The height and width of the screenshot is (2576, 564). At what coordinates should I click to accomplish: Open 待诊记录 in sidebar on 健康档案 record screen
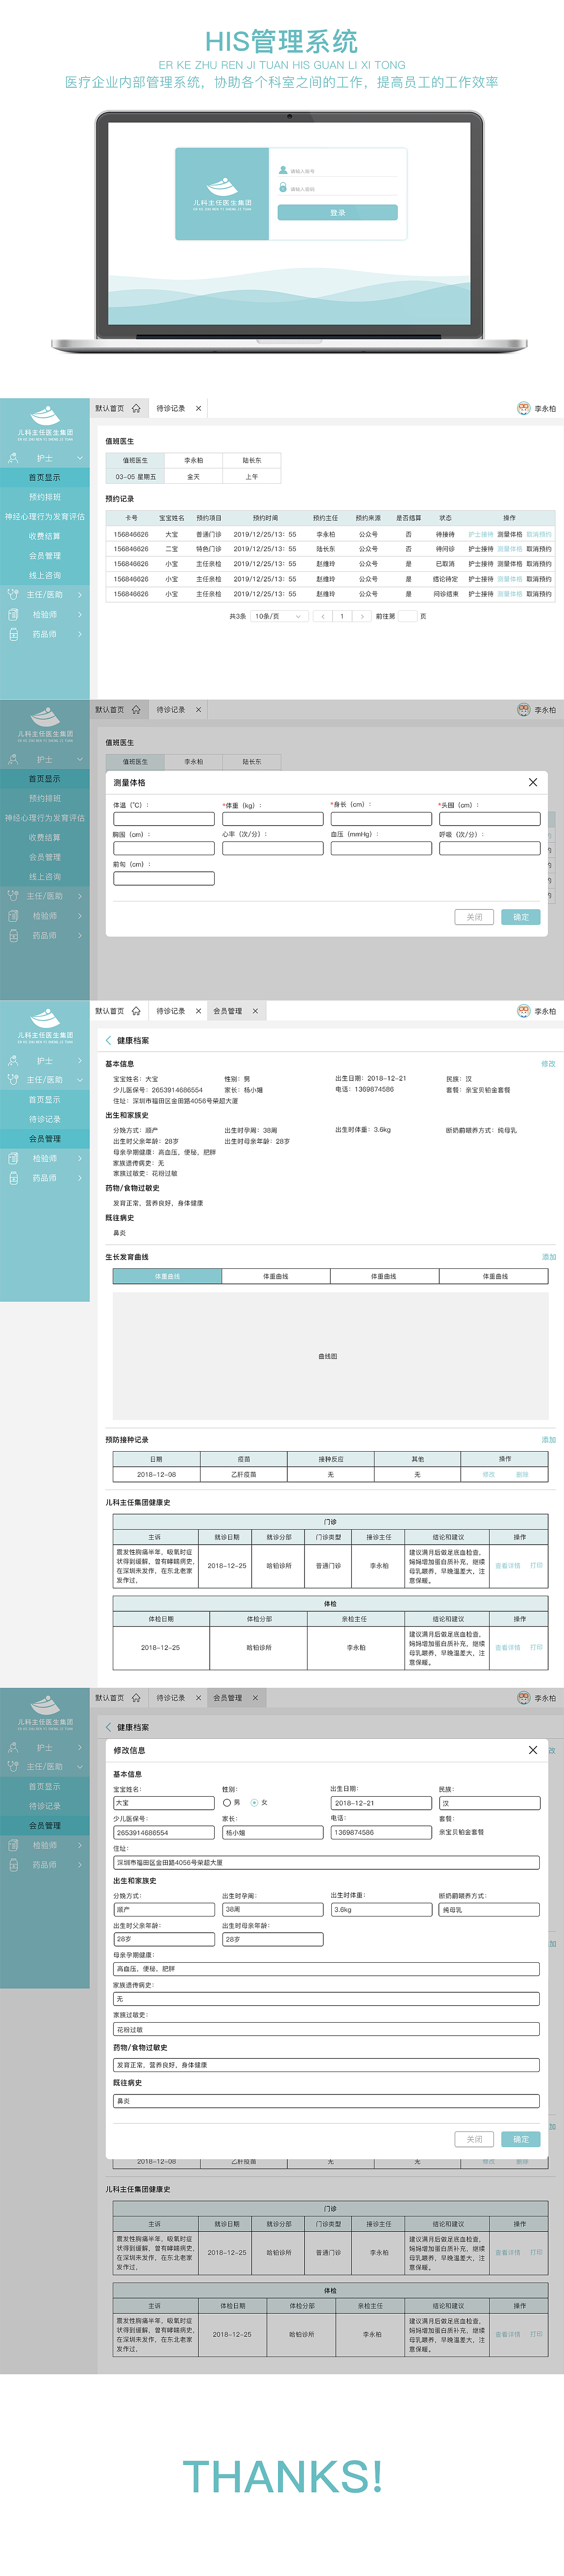click(45, 1119)
